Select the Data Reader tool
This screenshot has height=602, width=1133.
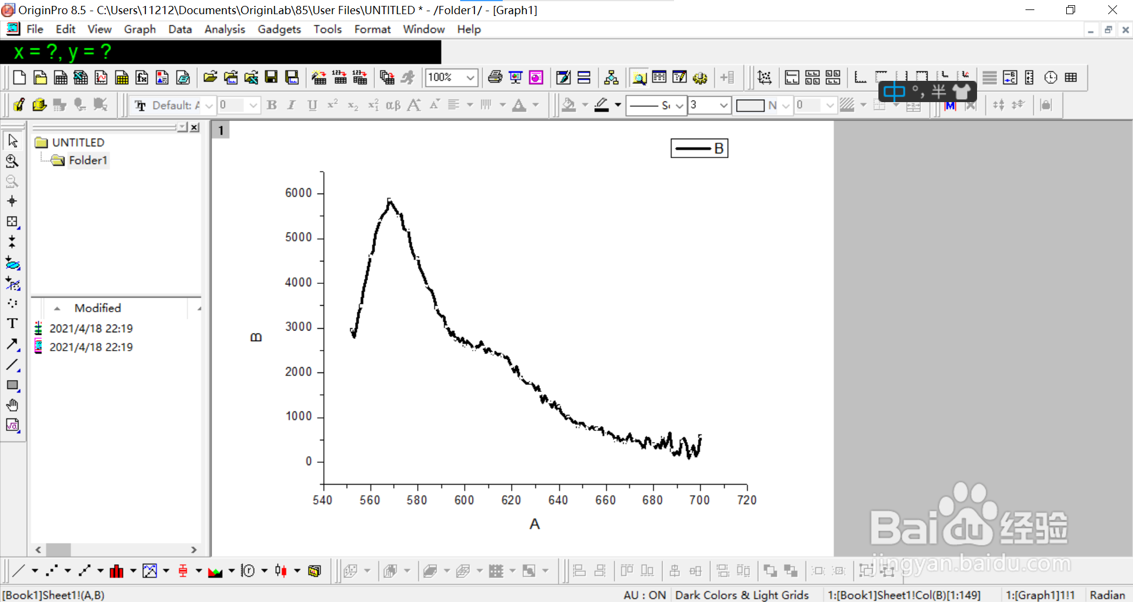coord(12,221)
